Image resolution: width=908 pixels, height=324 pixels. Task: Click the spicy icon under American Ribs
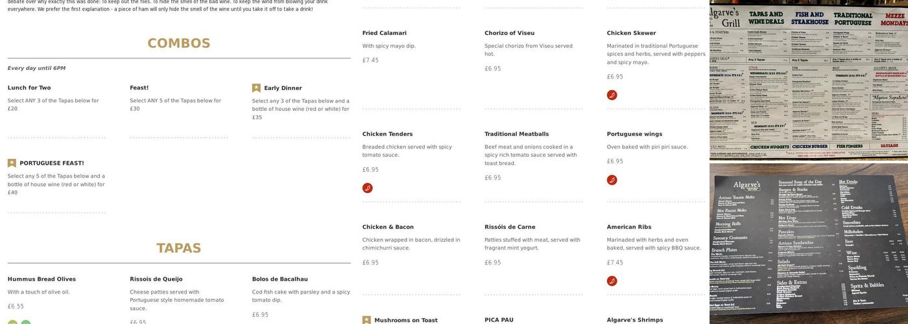[x=612, y=281]
